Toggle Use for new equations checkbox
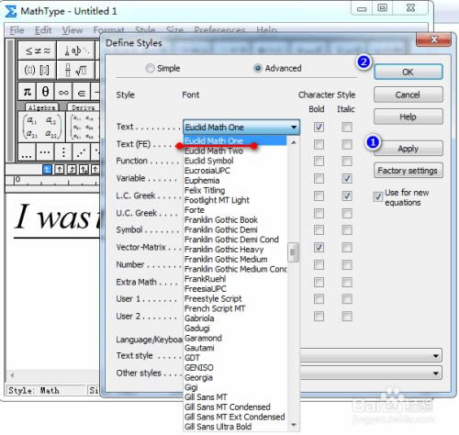The height and width of the screenshot is (435, 459). point(378,196)
